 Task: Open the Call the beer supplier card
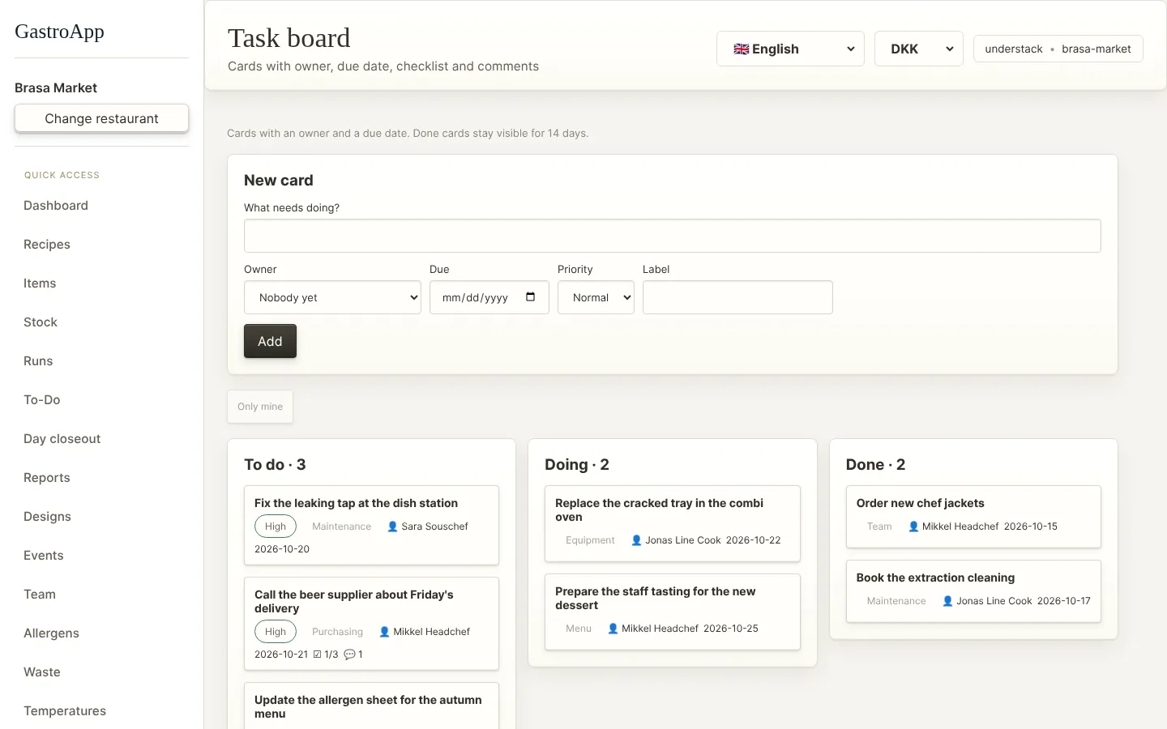point(371,623)
